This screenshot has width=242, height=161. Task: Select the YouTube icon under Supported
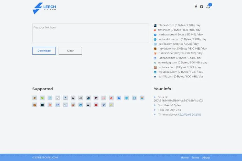[96, 105]
